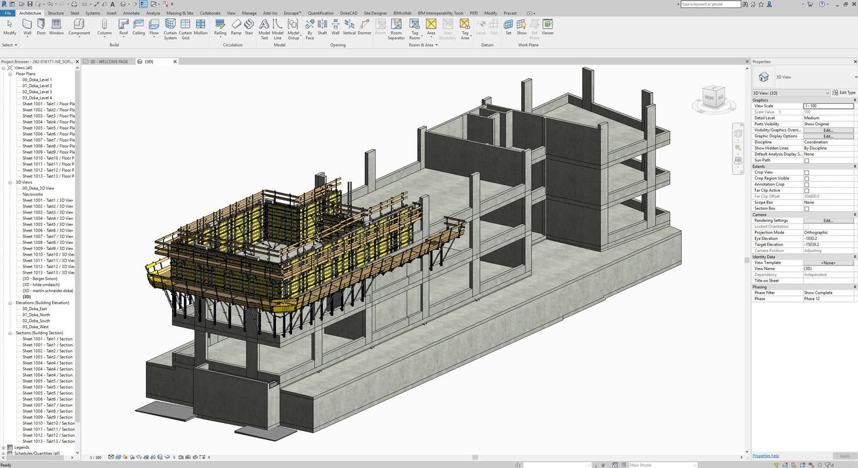Image resolution: width=858 pixels, height=468 pixels.
Task: Toggle the Section Box checkbox
Action: [x=806, y=209]
